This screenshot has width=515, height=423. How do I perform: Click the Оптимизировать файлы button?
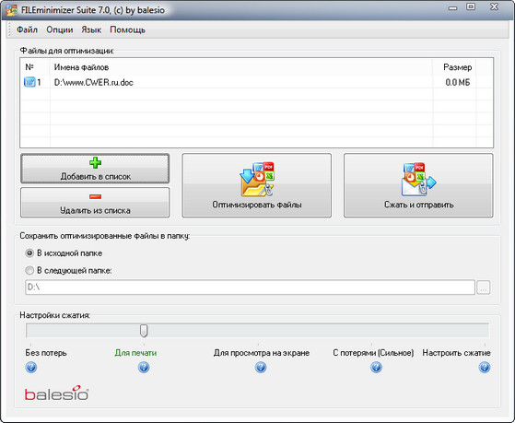[x=256, y=185]
